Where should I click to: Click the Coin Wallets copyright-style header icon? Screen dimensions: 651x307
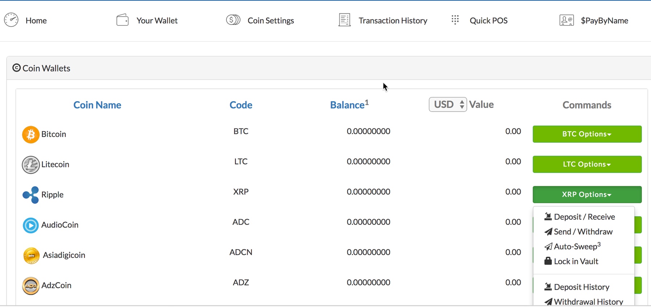pyautogui.click(x=16, y=68)
